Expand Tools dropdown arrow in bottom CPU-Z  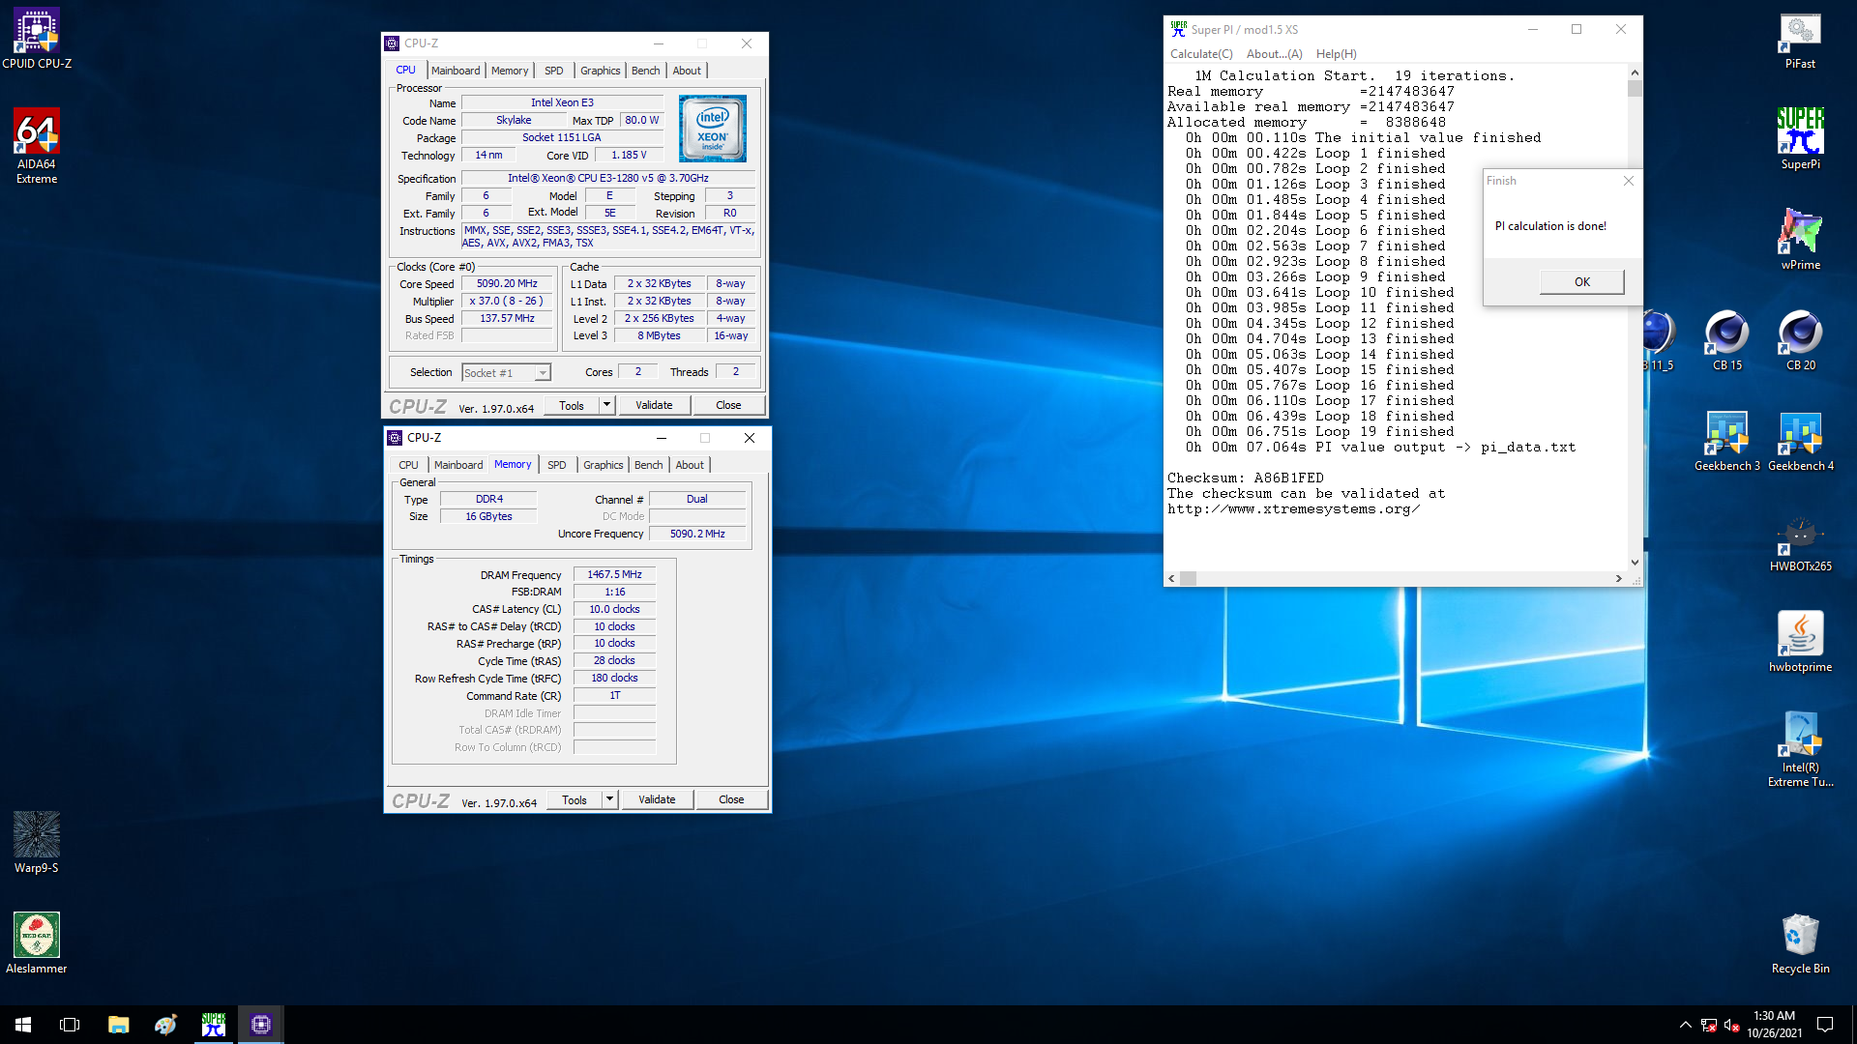[610, 799]
